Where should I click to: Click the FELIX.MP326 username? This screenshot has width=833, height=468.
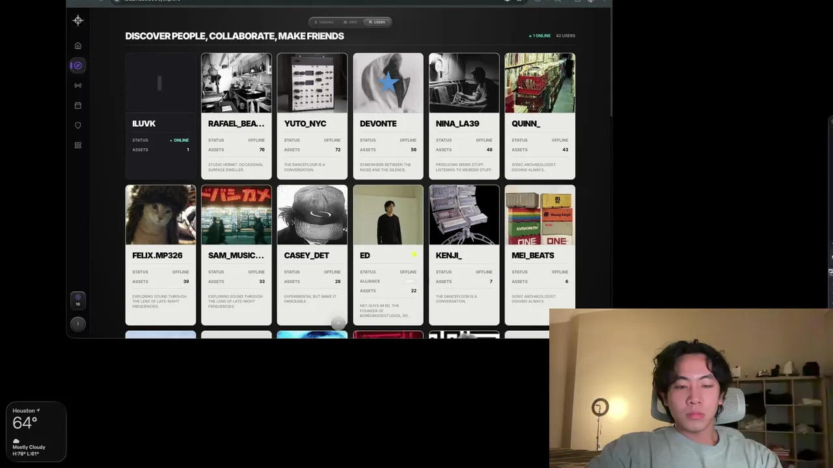click(x=157, y=255)
